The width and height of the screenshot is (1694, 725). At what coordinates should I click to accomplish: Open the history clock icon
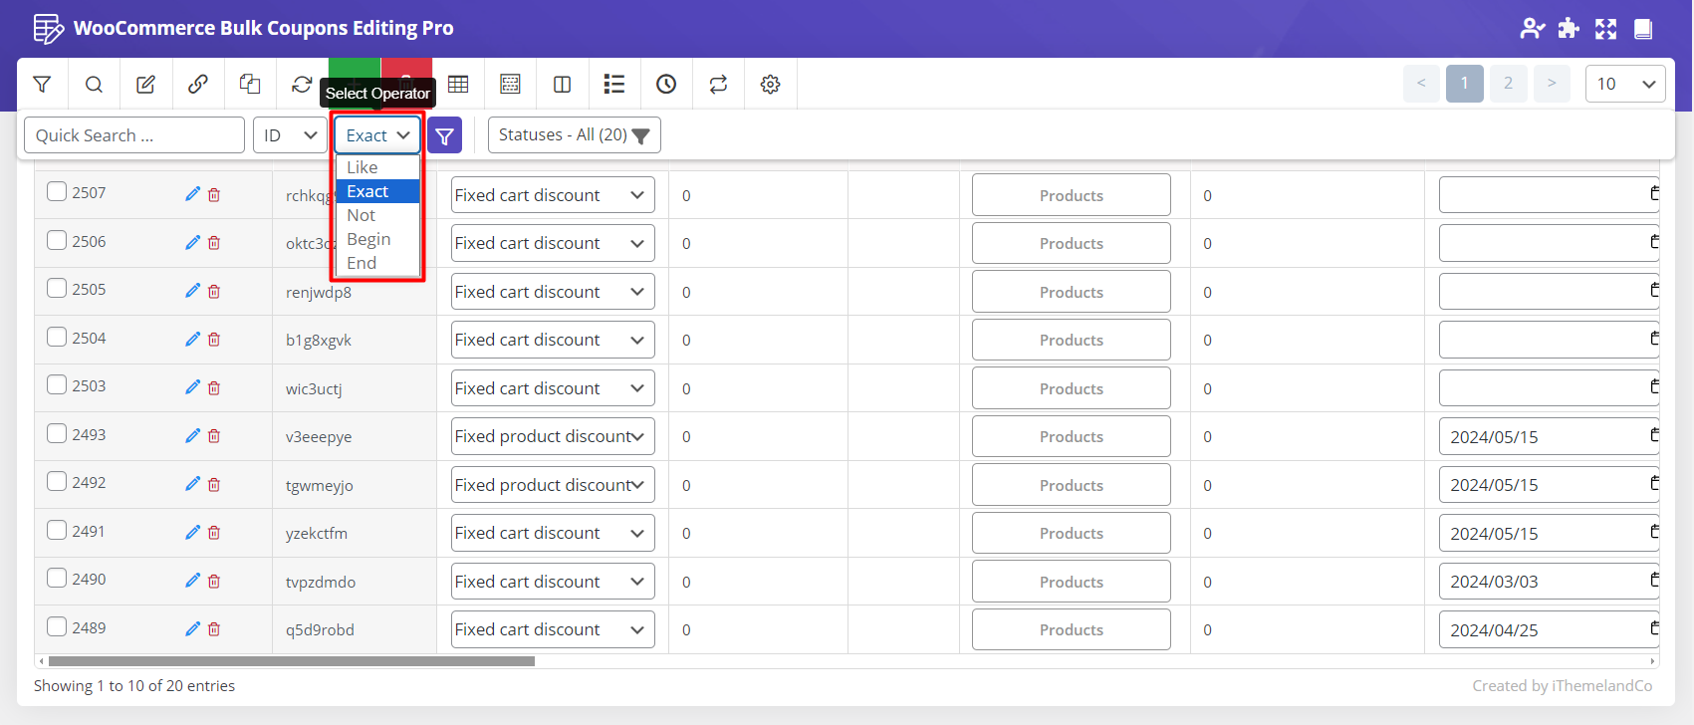(666, 85)
